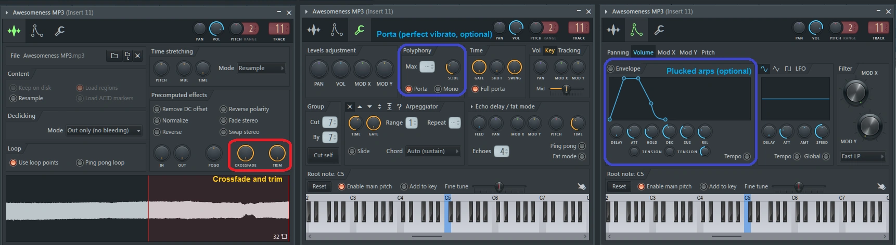Switch right window to the wrench tab
896x245 pixels.
pyautogui.click(x=659, y=30)
